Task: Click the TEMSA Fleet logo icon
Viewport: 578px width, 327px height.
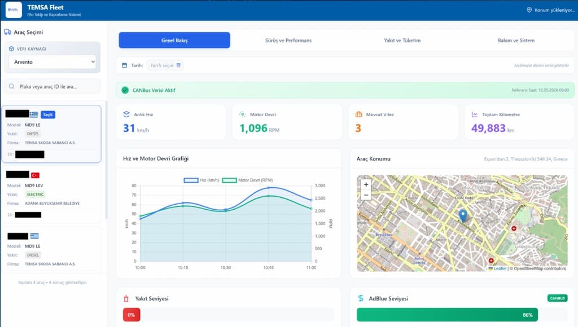Action: 14,10
